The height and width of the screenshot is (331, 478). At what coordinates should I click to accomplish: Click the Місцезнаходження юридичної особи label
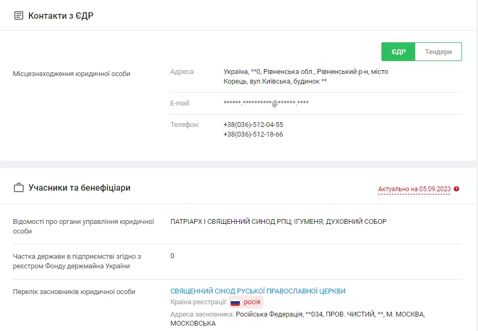[71, 74]
